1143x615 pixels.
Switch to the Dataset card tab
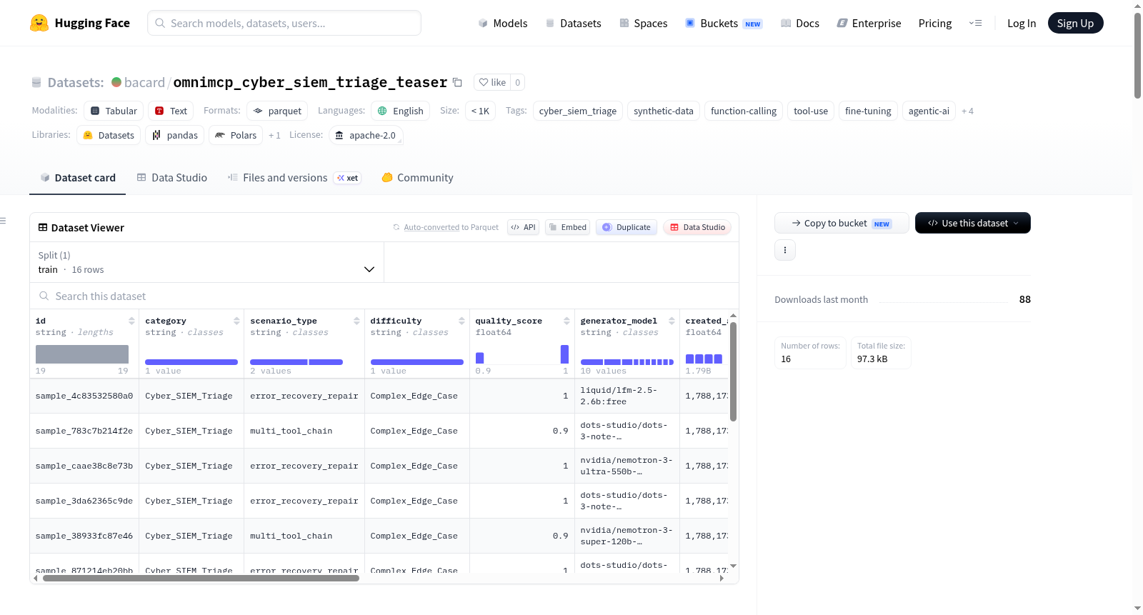pos(78,178)
